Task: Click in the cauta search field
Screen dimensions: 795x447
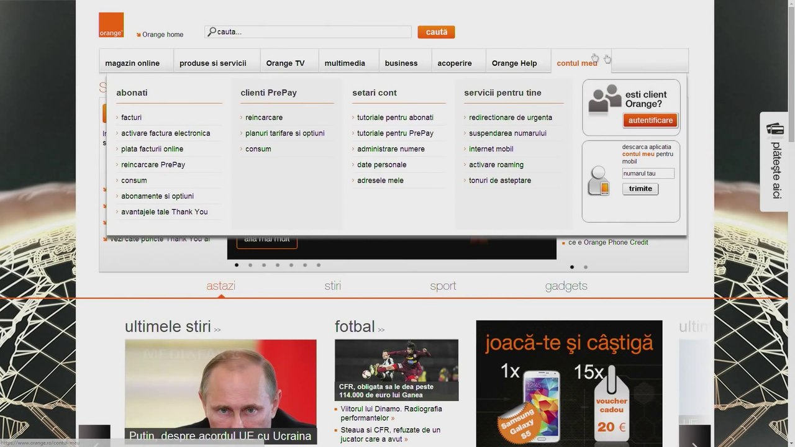Action: [x=309, y=32]
